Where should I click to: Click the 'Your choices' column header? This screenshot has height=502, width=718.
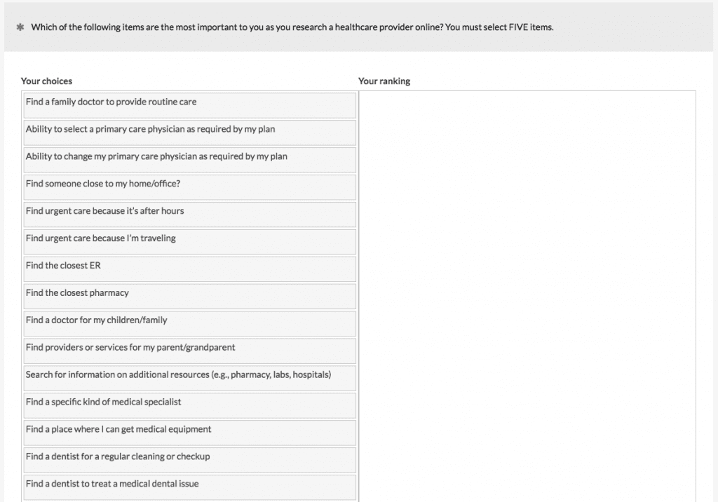click(46, 81)
